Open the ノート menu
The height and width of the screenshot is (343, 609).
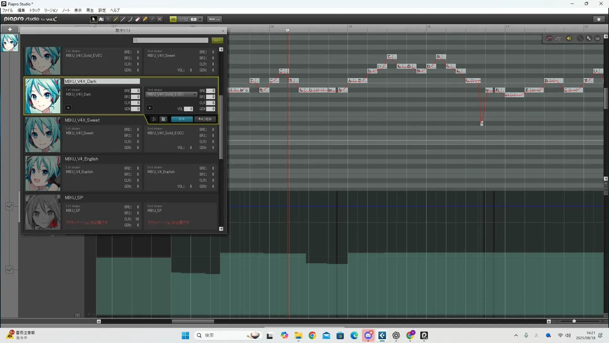(66, 10)
